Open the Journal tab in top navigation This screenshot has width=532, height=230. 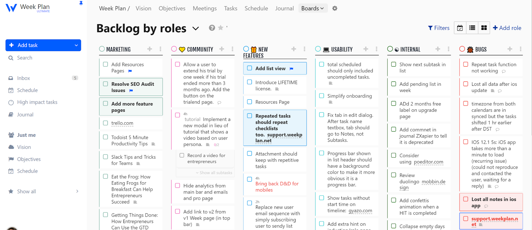(284, 8)
